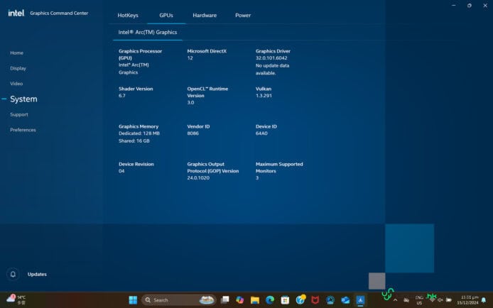
Task: Open Preferences in sidebar
Action: point(23,130)
